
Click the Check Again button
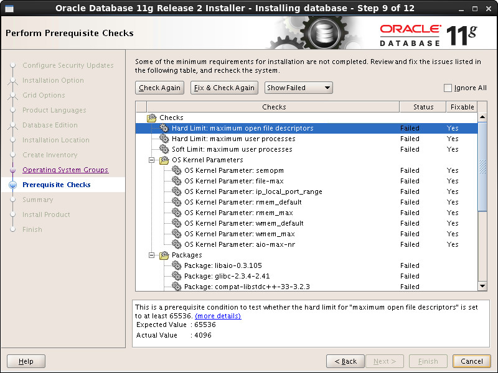159,88
